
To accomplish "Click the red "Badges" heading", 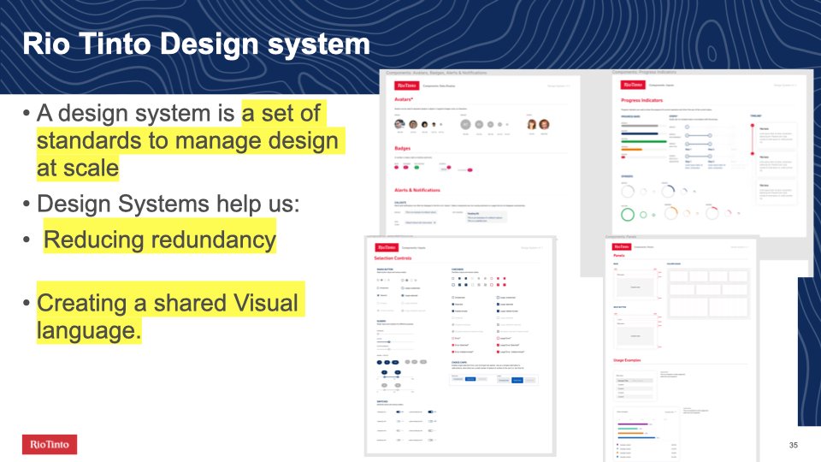I will click(x=402, y=148).
